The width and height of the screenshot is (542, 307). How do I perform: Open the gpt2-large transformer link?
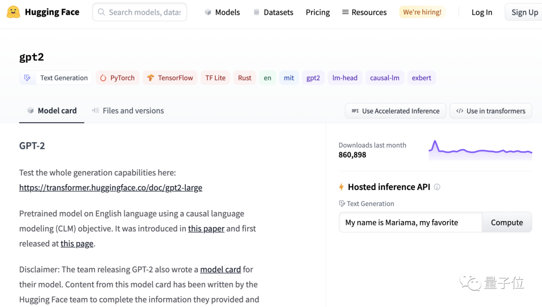[x=110, y=188]
